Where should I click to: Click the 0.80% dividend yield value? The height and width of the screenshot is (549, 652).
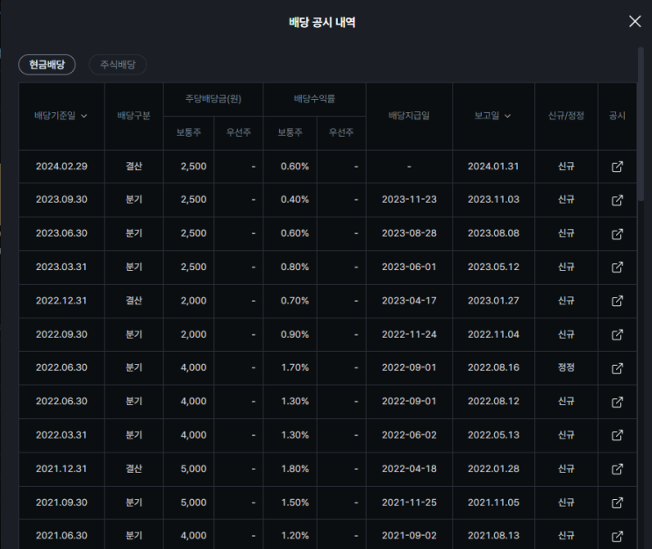pyautogui.click(x=295, y=267)
